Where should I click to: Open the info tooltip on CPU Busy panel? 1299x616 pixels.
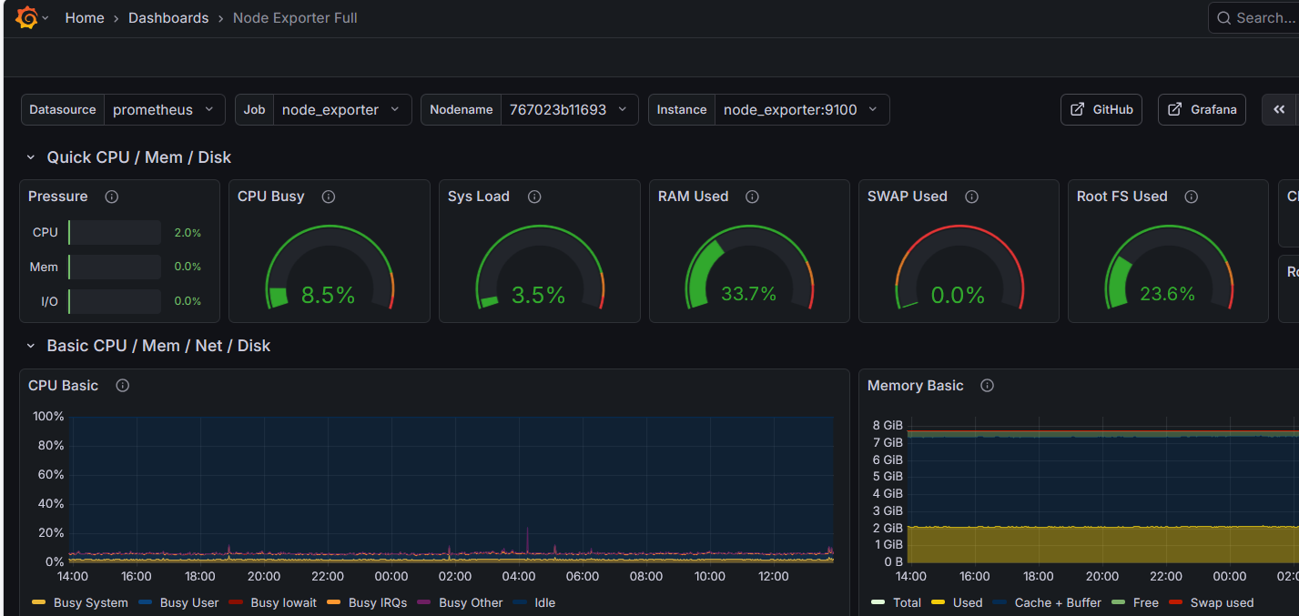tap(328, 197)
